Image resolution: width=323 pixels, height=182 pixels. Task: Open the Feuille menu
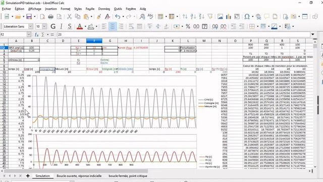(90, 9)
